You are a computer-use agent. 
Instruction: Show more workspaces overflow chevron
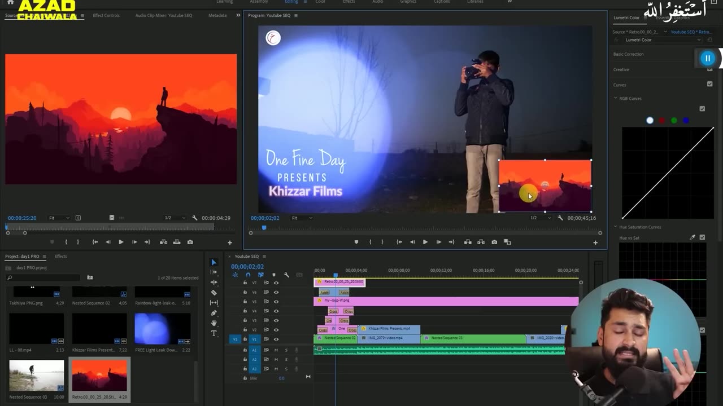click(x=509, y=2)
